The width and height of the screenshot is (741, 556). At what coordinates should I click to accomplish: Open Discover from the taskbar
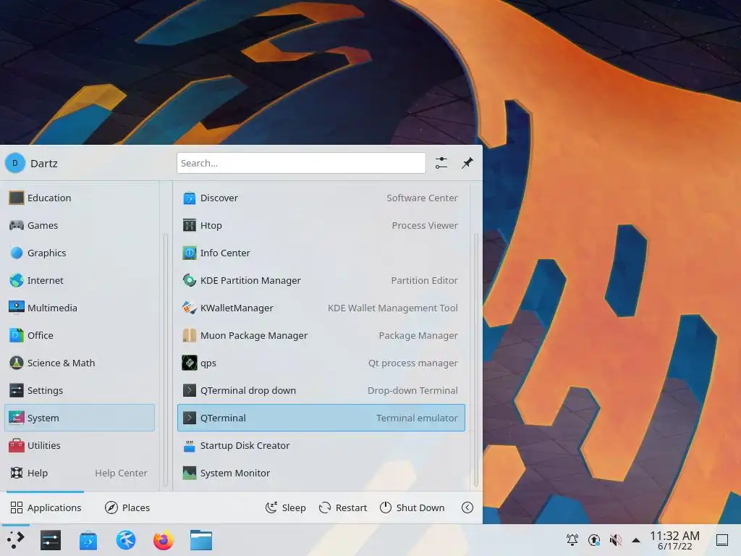88,540
